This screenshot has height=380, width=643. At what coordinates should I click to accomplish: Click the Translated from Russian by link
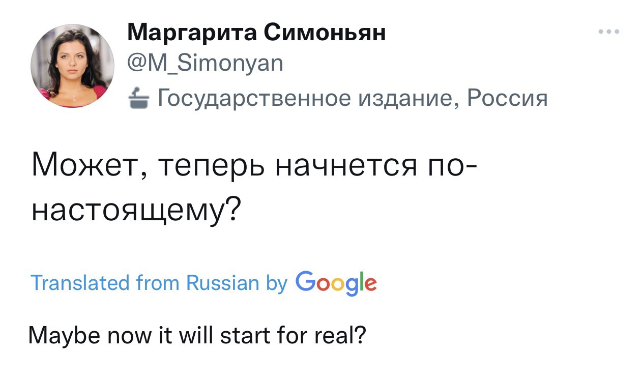159,283
